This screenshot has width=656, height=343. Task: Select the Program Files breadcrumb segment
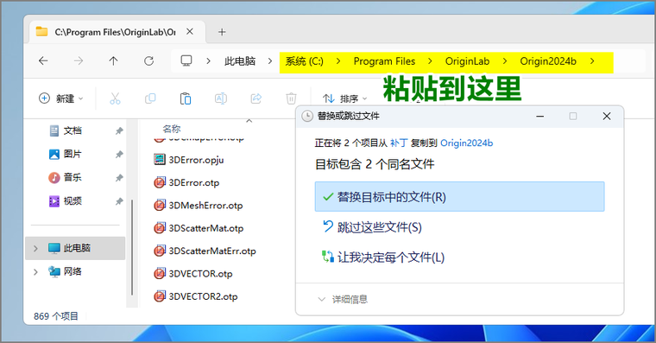(x=384, y=61)
